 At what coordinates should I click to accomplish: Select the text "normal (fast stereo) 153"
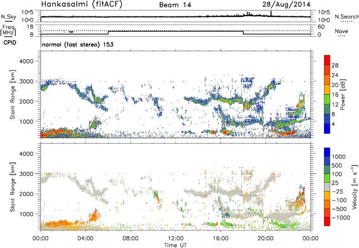coord(78,45)
